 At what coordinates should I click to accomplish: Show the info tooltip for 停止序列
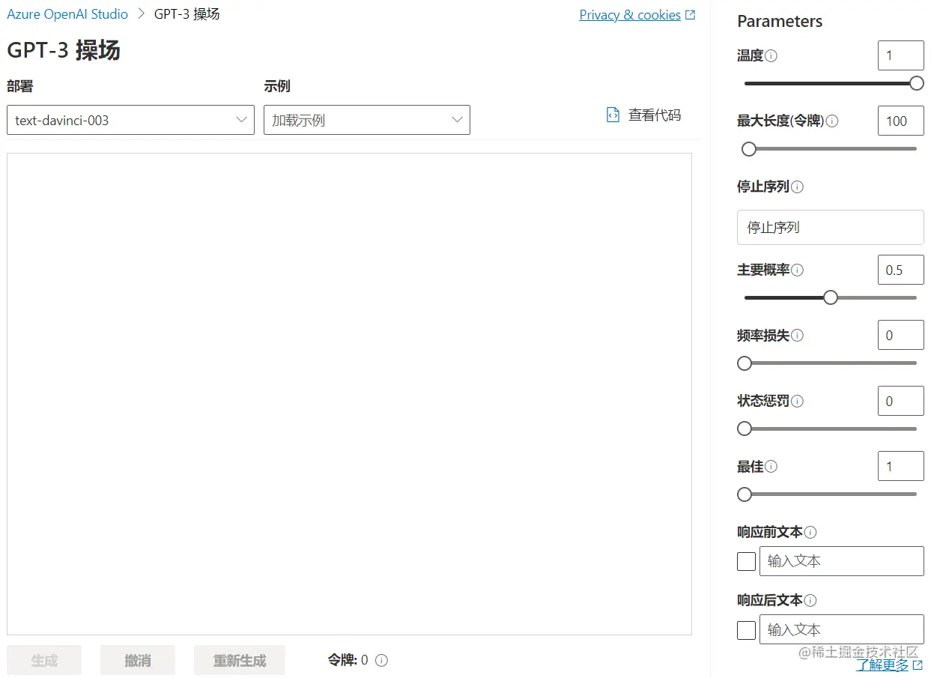(x=798, y=187)
